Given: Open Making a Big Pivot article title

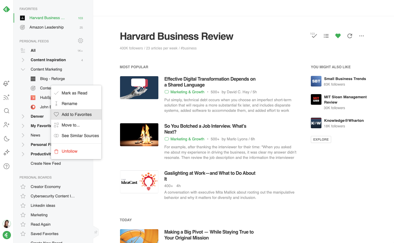Looking at the screenshot, I should click(209, 235).
